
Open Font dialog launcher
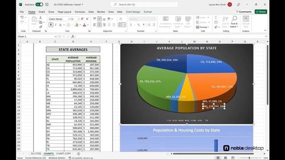tap(89, 31)
